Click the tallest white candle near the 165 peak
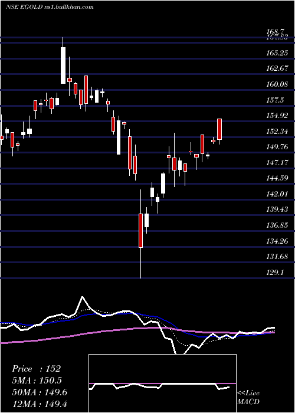Viewport: 295px width, 413px height. click(63, 65)
